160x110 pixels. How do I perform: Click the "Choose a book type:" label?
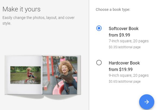pyautogui.click(x=113, y=9)
